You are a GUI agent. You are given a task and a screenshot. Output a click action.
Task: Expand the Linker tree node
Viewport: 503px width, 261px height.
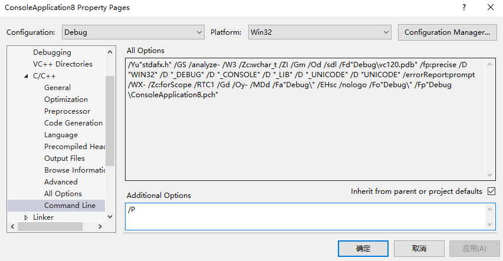(x=26, y=217)
